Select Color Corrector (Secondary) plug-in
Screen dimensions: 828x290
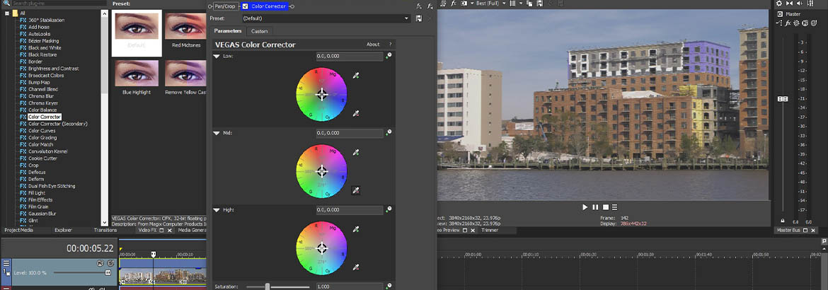(x=57, y=124)
